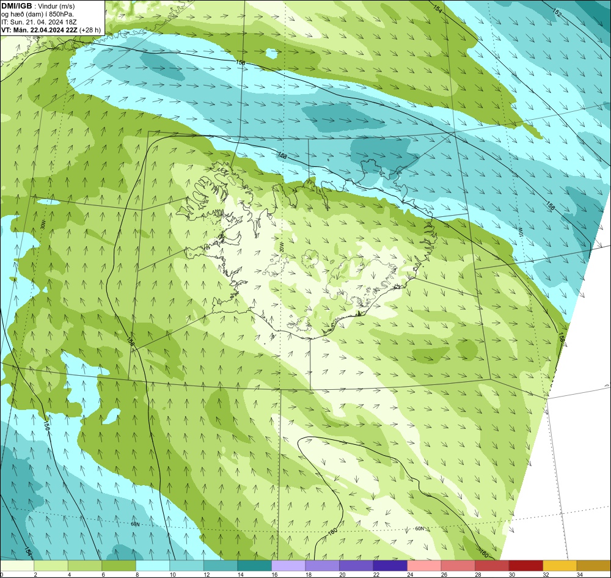Click the 16–18 m/s lavender legend swatch
The height and width of the screenshot is (578, 611).
click(x=288, y=566)
